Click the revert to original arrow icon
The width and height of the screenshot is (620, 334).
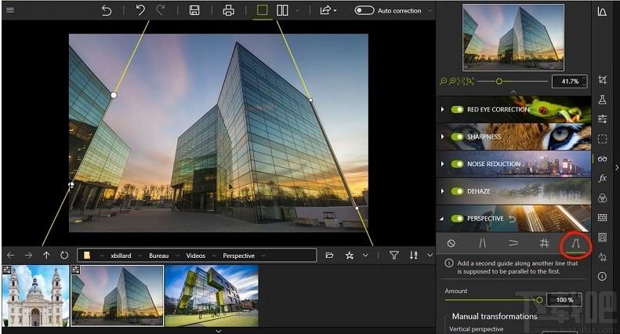(107, 10)
